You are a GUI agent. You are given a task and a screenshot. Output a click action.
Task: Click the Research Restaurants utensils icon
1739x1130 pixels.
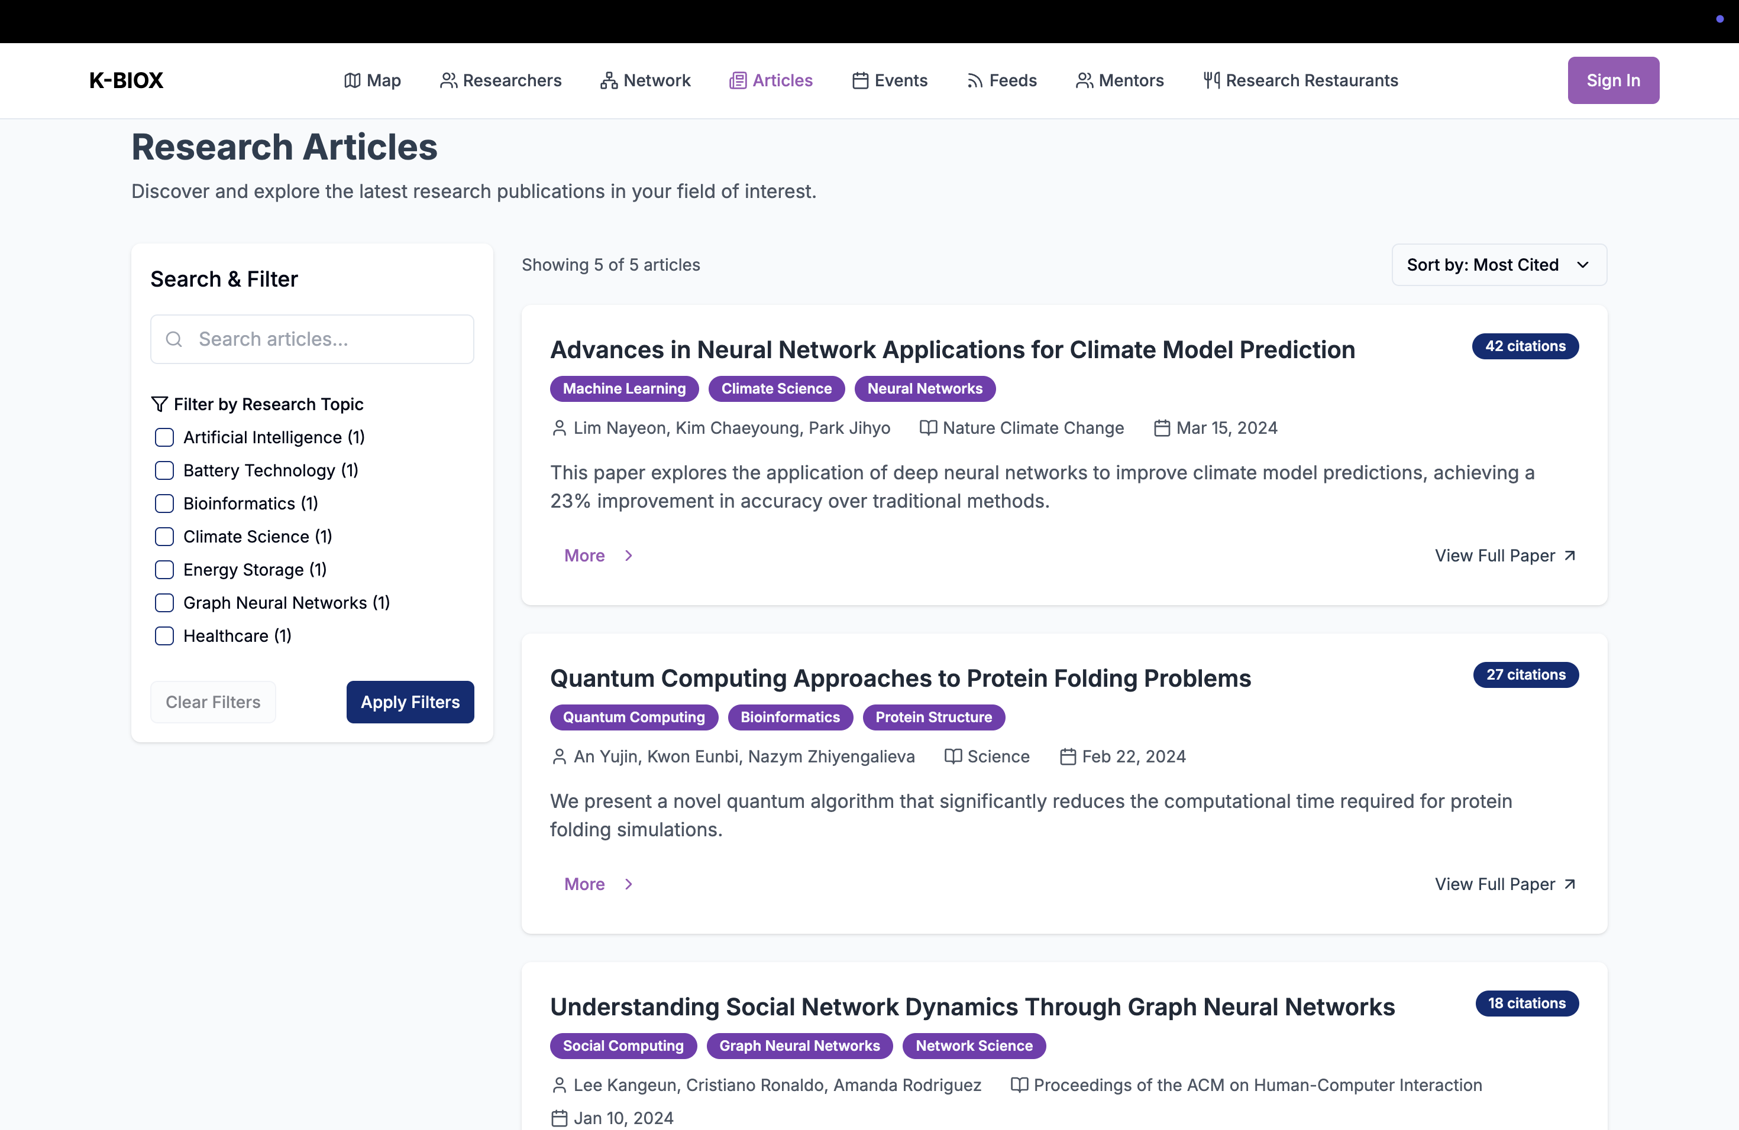pyautogui.click(x=1211, y=80)
